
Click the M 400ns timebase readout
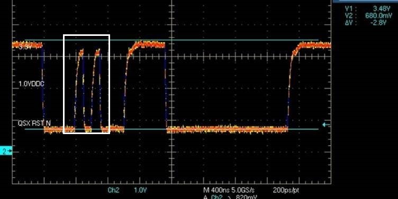[216, 190]
